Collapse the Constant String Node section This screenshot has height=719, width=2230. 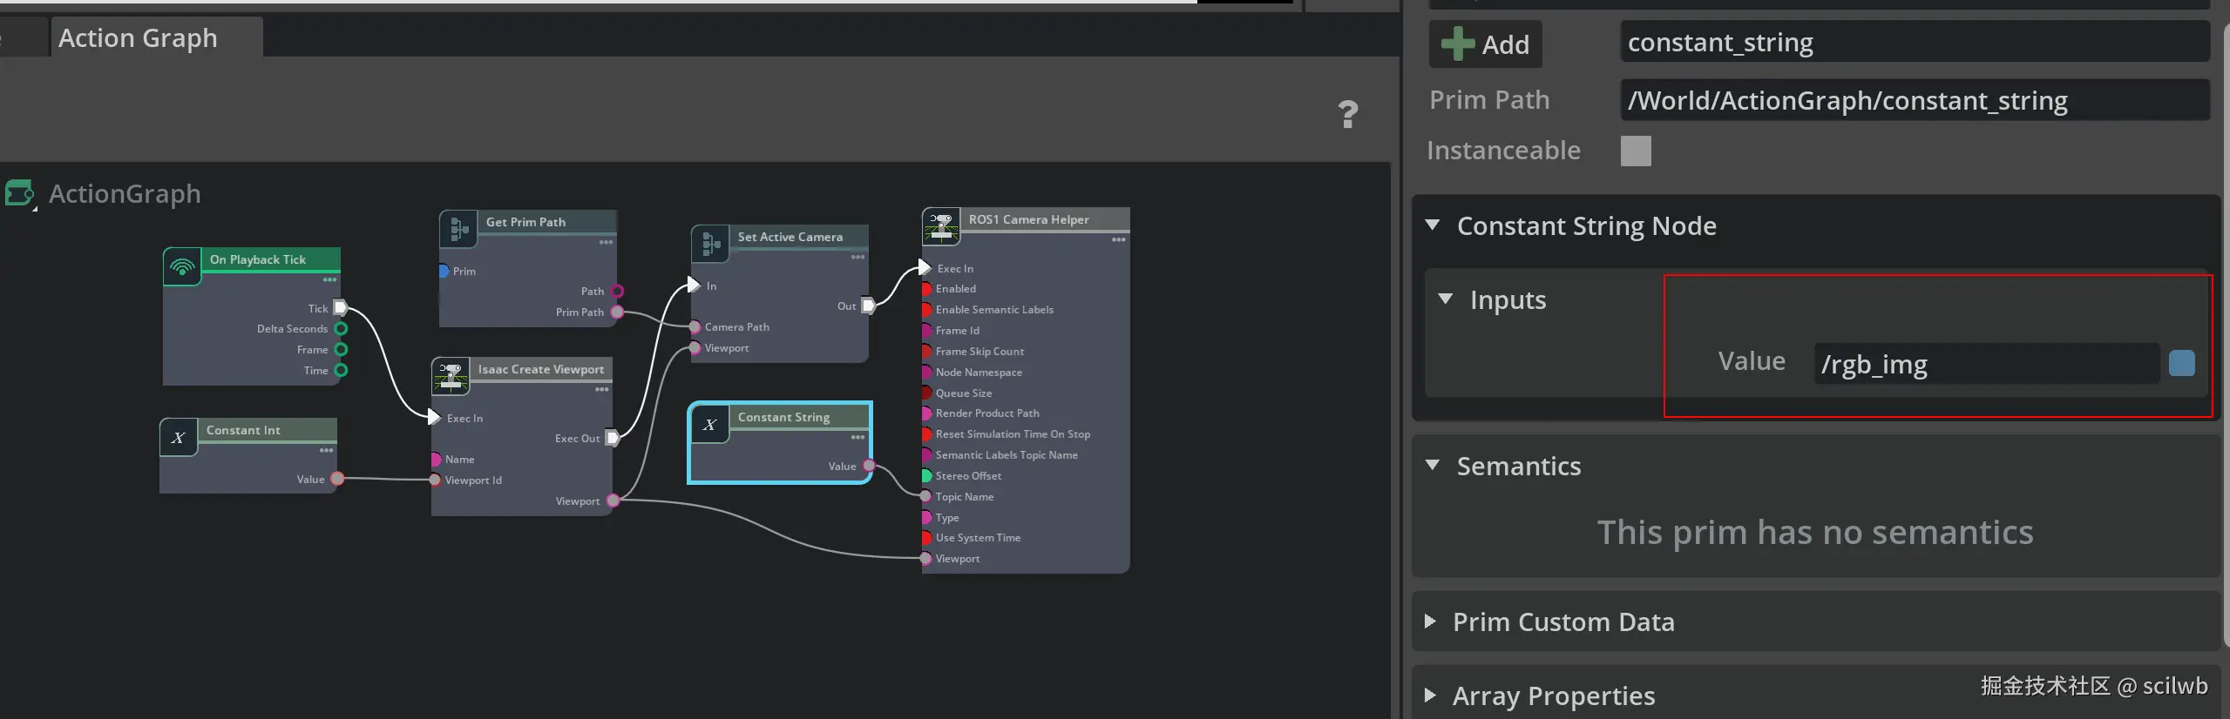[x=1432, y=225]
